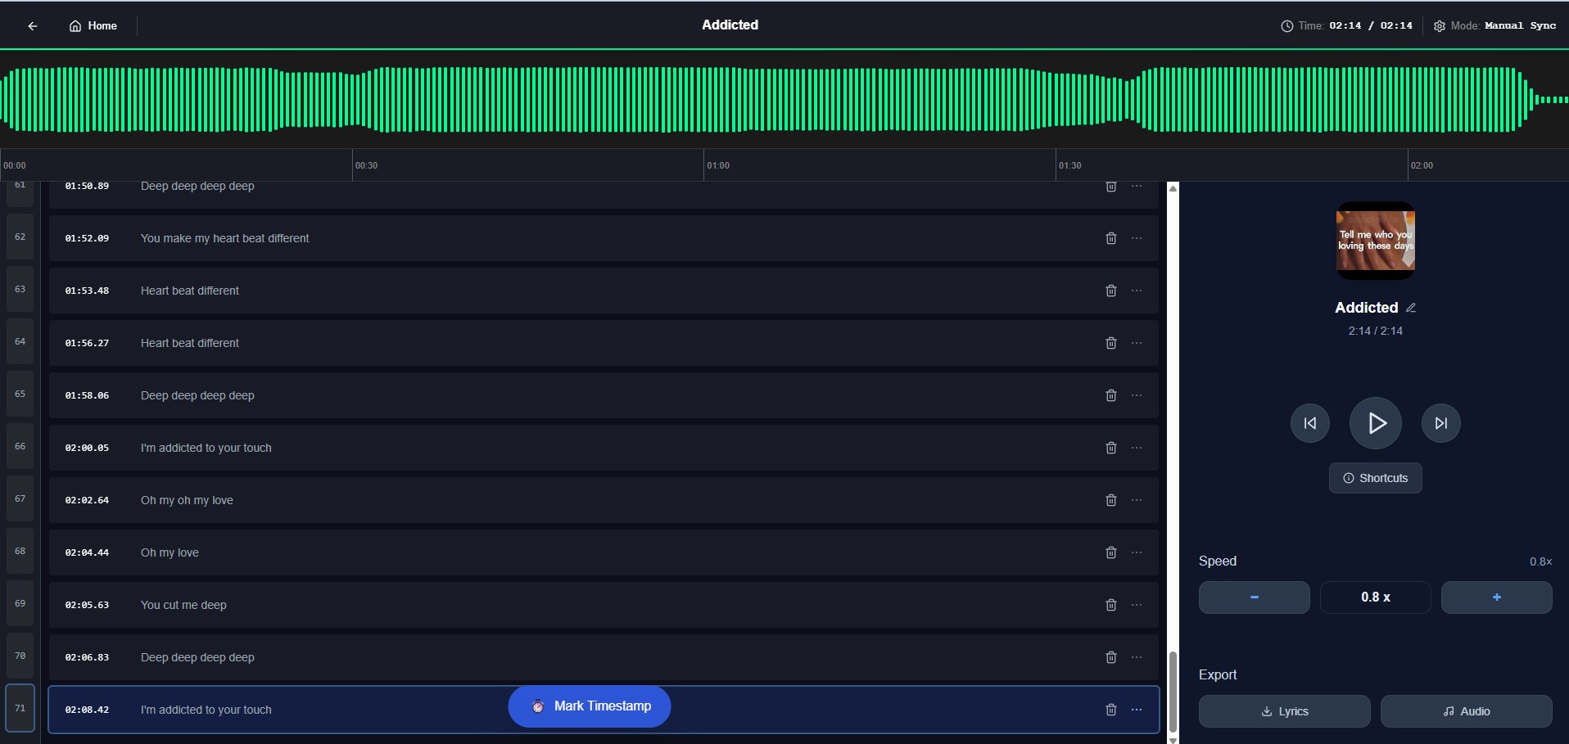
Task: Delete the 'Oh my oh my love' line
Action: coord(1110,500)
